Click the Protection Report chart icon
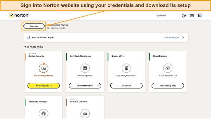211x119 pixels. point(28,37)
